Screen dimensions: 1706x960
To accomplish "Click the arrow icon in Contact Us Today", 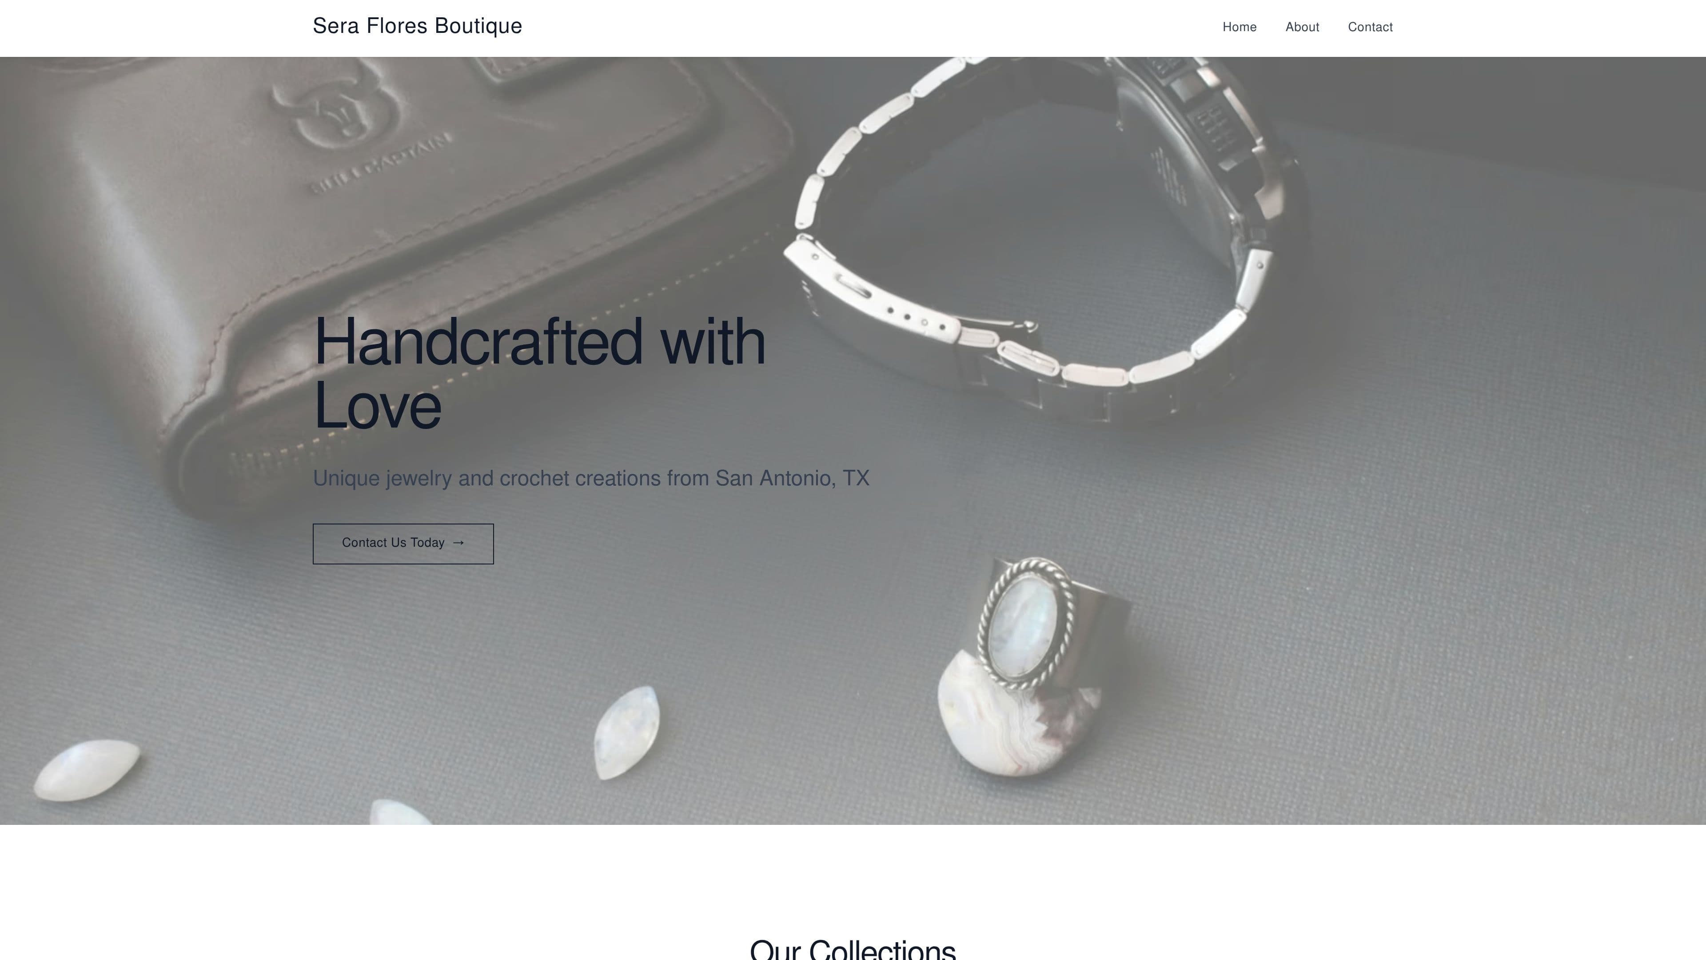I will pos(458,543).
